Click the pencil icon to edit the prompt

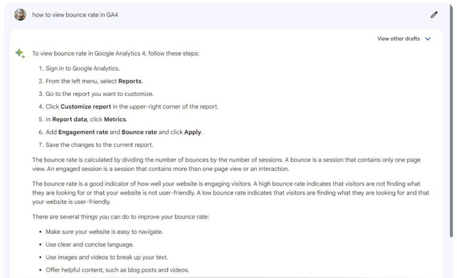point(433,15)
